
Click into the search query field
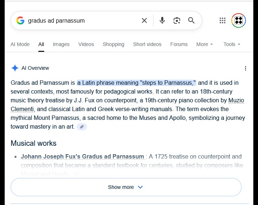click(x=80, y=20)
